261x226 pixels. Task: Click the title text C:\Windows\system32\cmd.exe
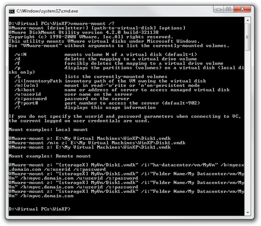[47, 11]
